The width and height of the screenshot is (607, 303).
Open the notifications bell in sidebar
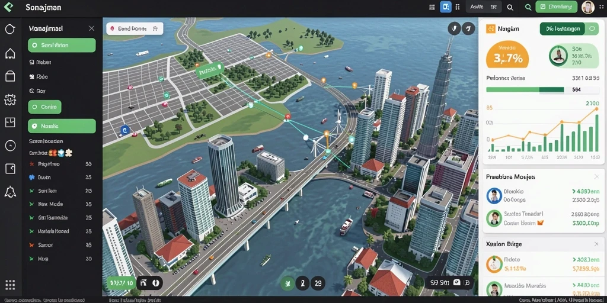click(x=10, y=191)
